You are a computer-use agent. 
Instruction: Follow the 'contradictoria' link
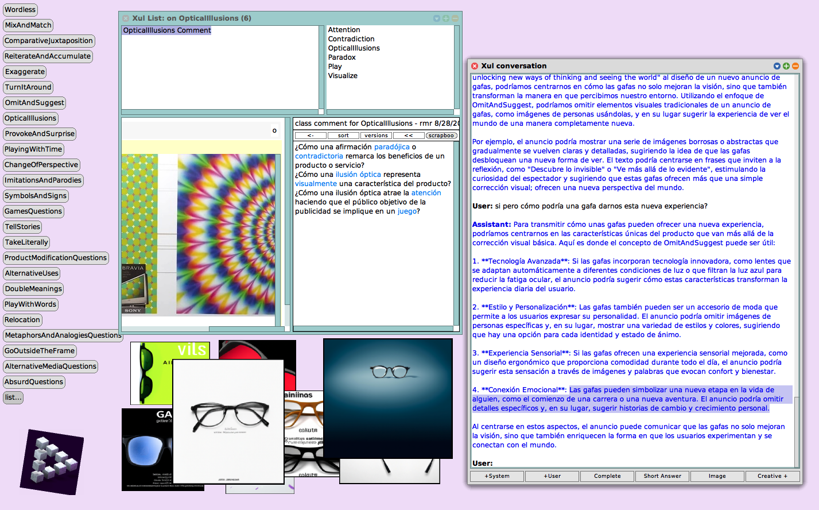(x=319, y=156)
